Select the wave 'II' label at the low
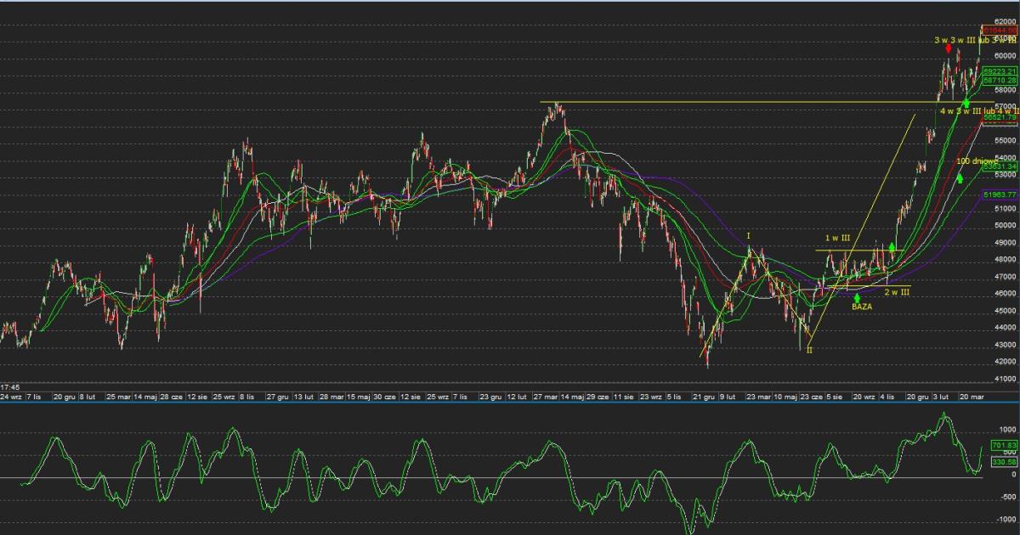The image size is (1020, 535). (809, 350)
